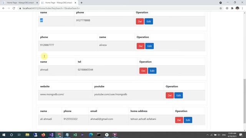Select the www.mongodb.com/ cell

52,94
